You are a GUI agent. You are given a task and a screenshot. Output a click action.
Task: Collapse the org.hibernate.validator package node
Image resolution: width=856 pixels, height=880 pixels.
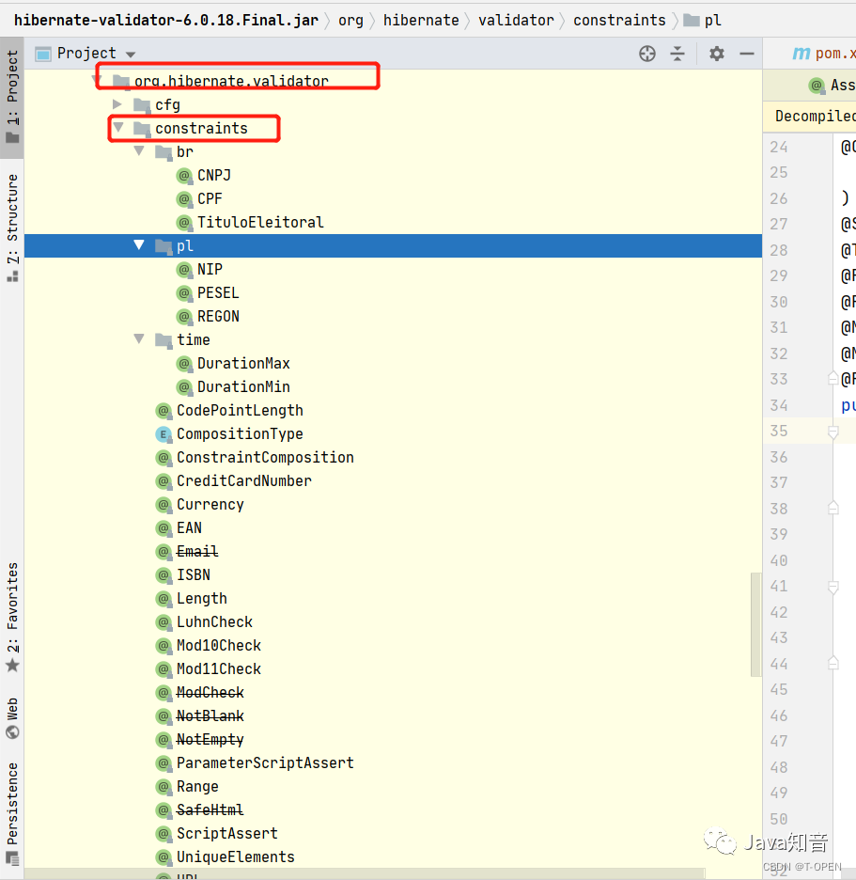tap(97, 81)
